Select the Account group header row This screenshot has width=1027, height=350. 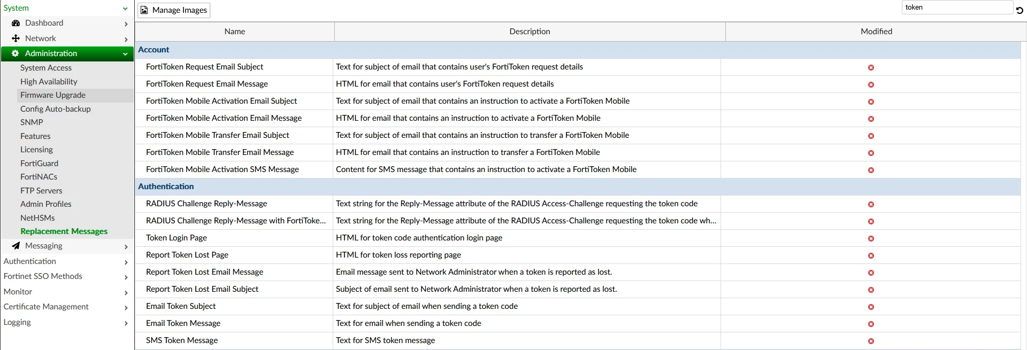pos(578,50)
